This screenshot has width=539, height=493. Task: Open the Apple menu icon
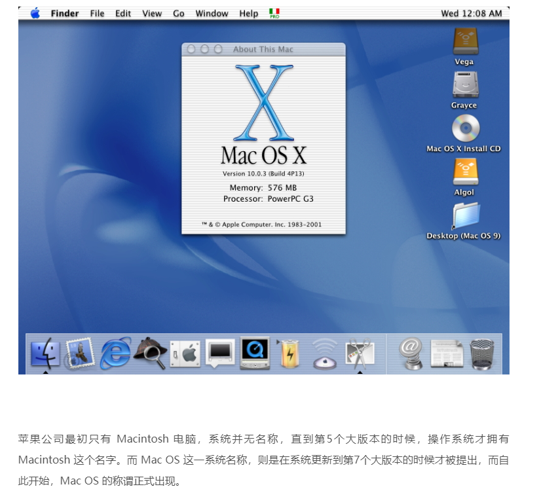[35, 13]
